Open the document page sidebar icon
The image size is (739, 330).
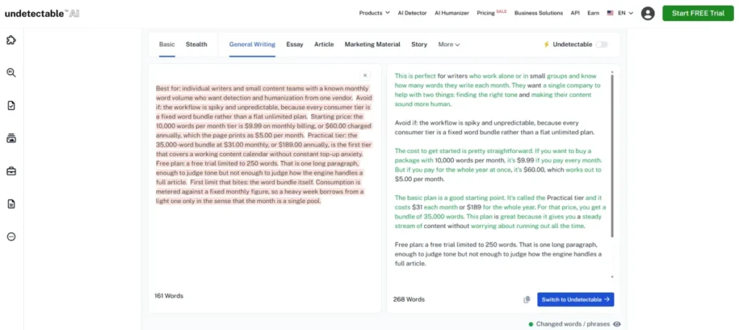pyautogui.click(x=12, y=204)
